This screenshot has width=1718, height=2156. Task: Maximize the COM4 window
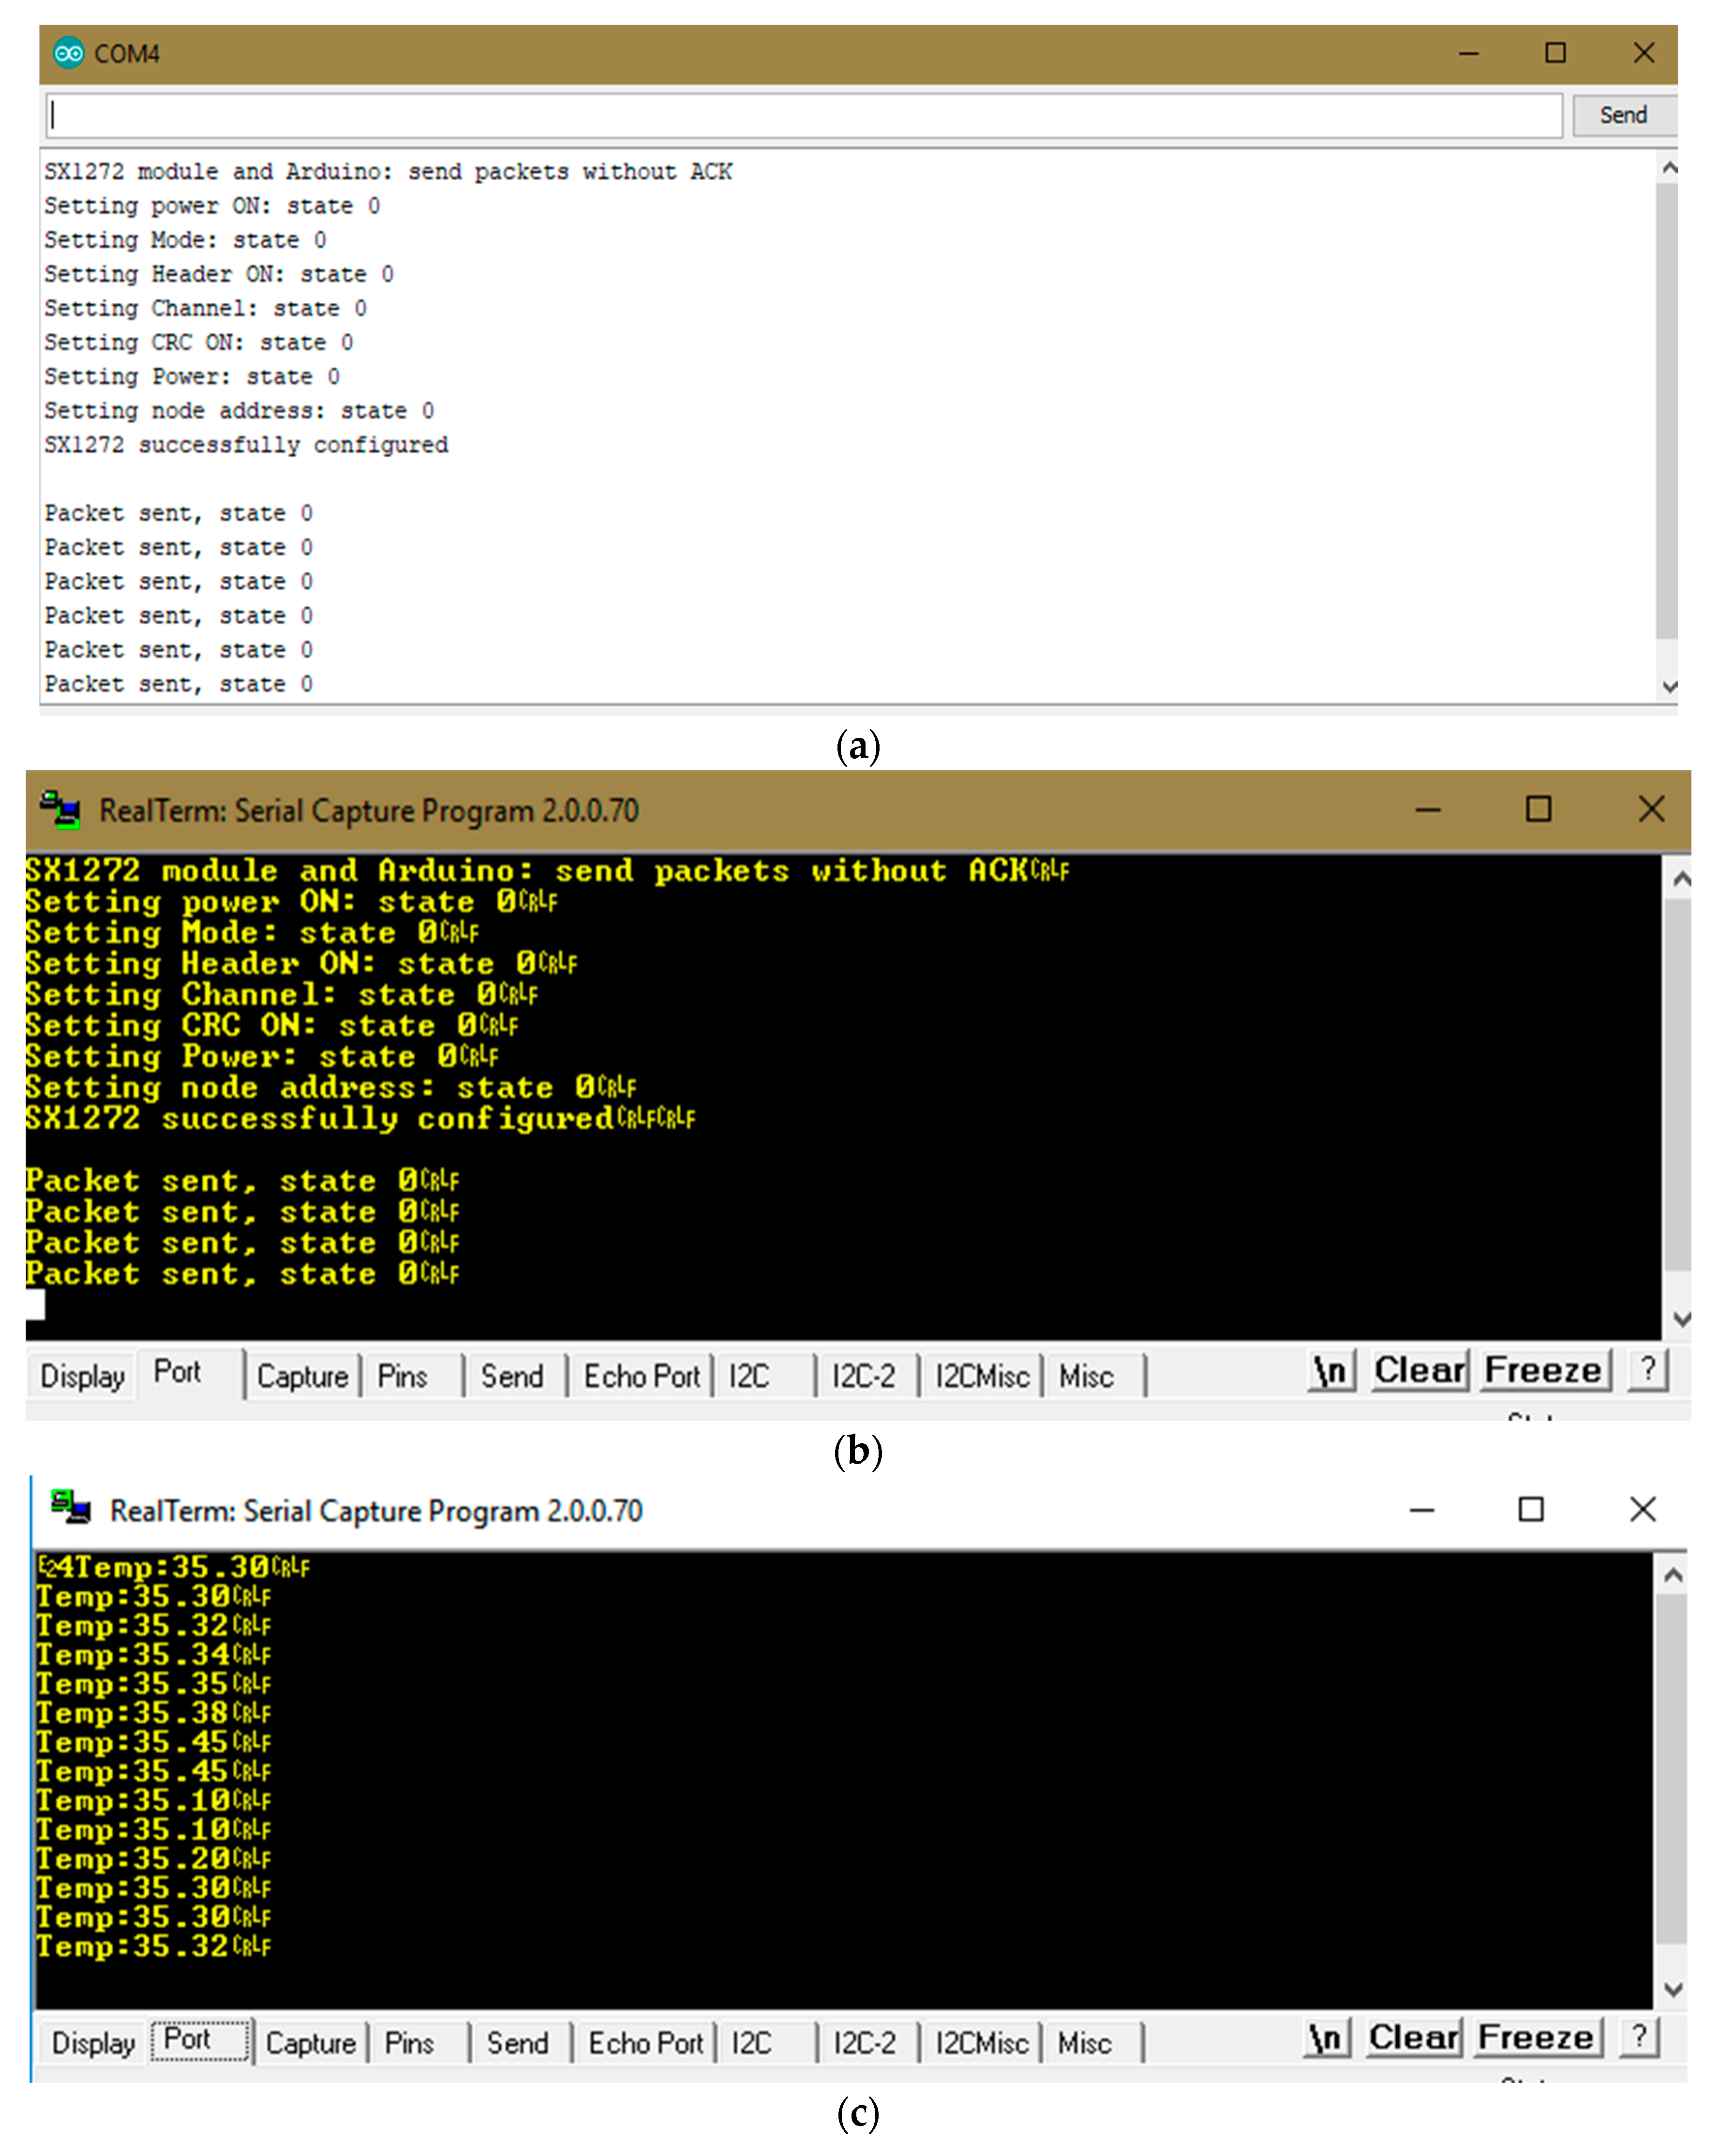point(1555,53)
